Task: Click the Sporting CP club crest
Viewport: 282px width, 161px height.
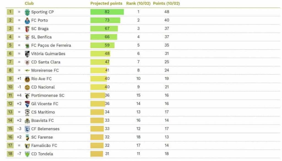Action: tap(27, 12)
